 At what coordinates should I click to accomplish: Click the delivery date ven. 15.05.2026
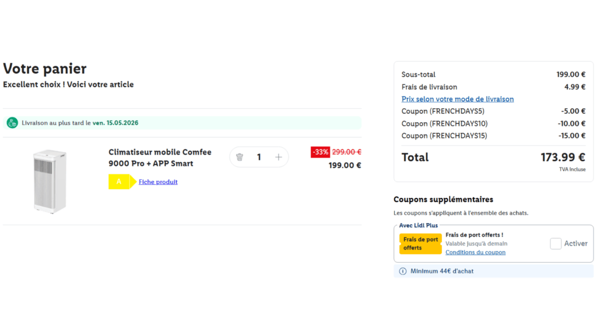[x=115, y=123]
